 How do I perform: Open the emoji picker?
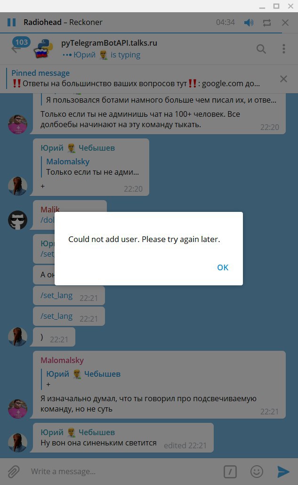[x=257, y=472]
